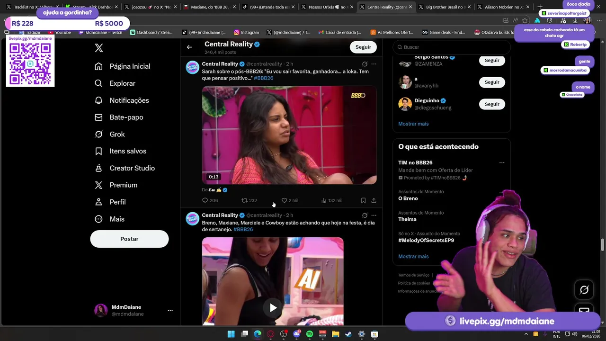
Task: Follow Sergio Santos
Action: (492, 61)
